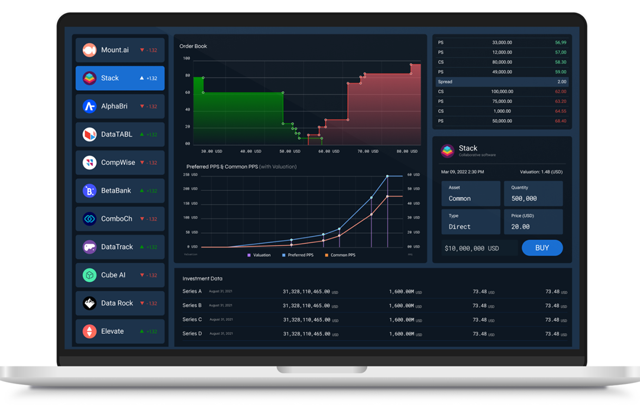This screenshot has width=640, height=408.
Task: Toggle the Valuation legend series
Action: click(x=259, y=255)
